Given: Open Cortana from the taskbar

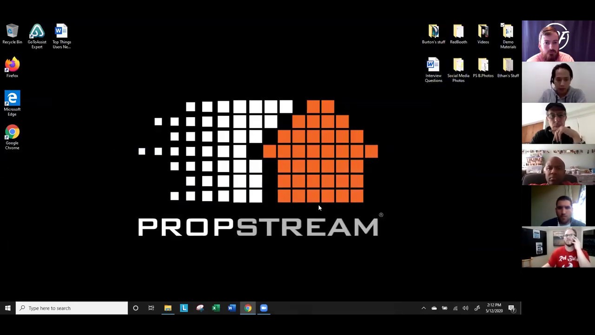Looking at the screenshot, I should (x=135, y=308).
